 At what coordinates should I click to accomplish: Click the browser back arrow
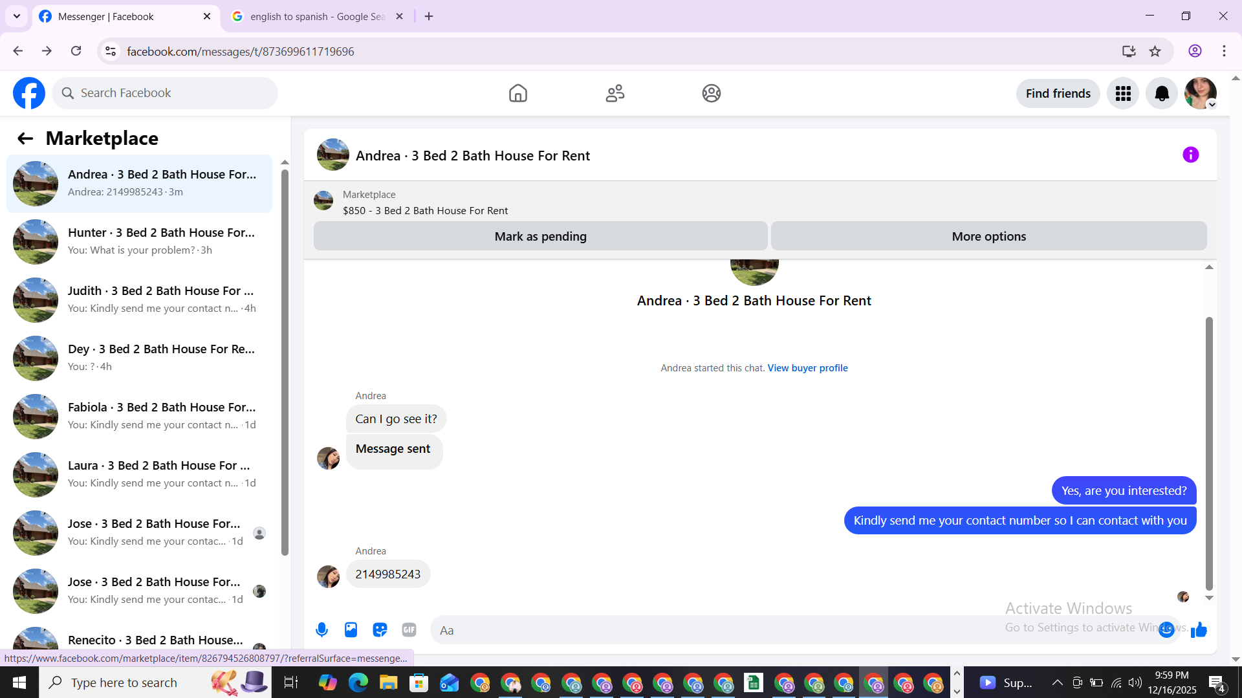point(18,51)
